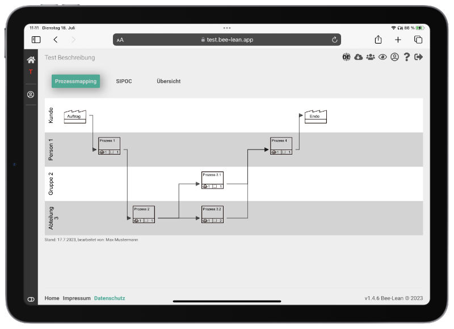Select the Prozess 3.1 process box

tap(212, 180)
